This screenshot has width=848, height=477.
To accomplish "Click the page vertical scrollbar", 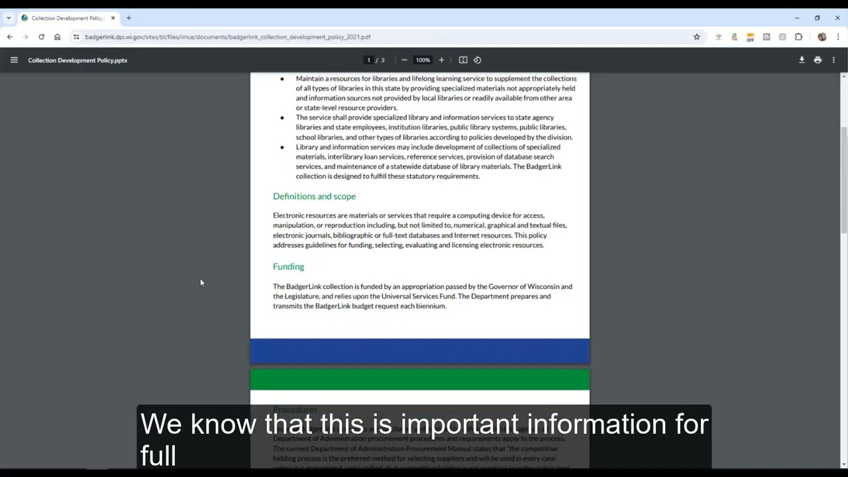I will point(843,179).
